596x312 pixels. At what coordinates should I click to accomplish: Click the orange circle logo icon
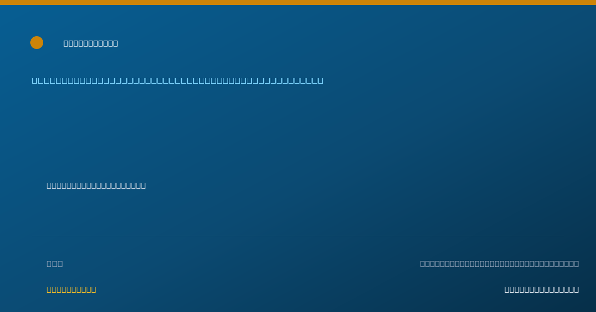(37, 43)
